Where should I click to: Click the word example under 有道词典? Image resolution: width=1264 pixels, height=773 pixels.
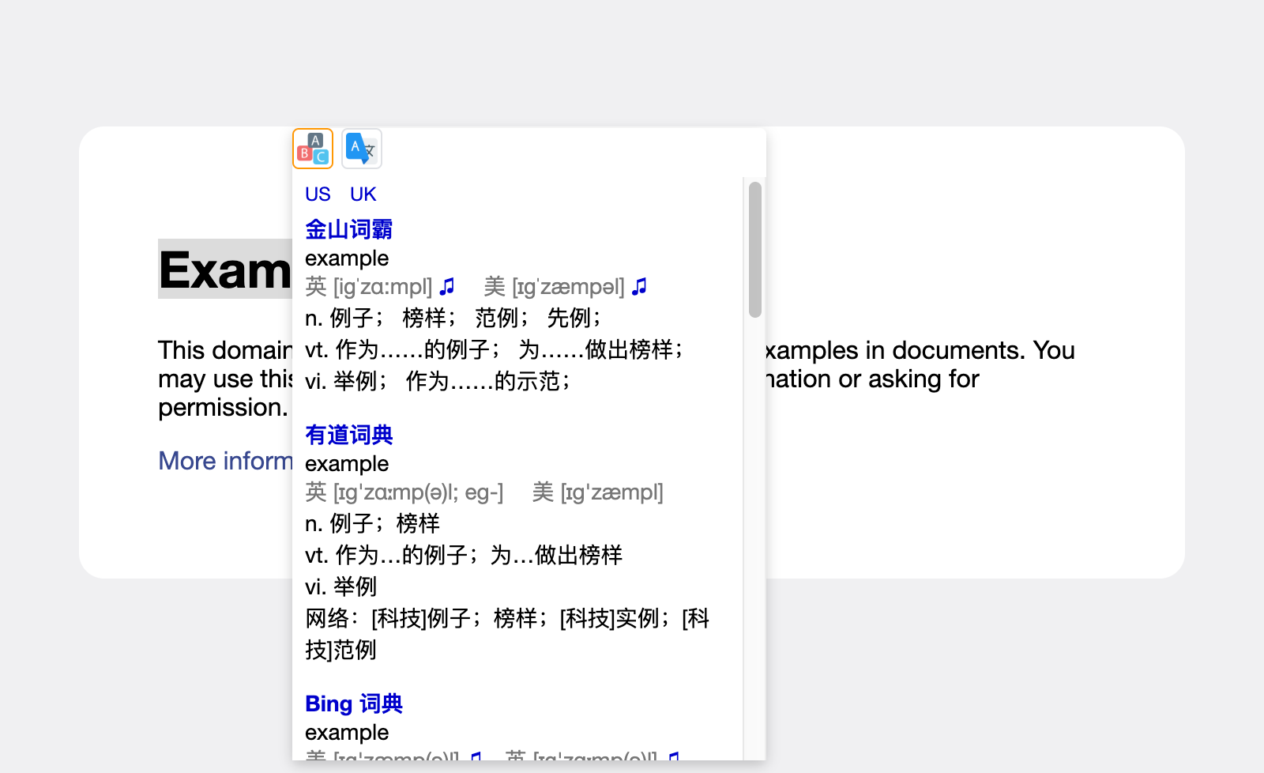pos(347,464)
